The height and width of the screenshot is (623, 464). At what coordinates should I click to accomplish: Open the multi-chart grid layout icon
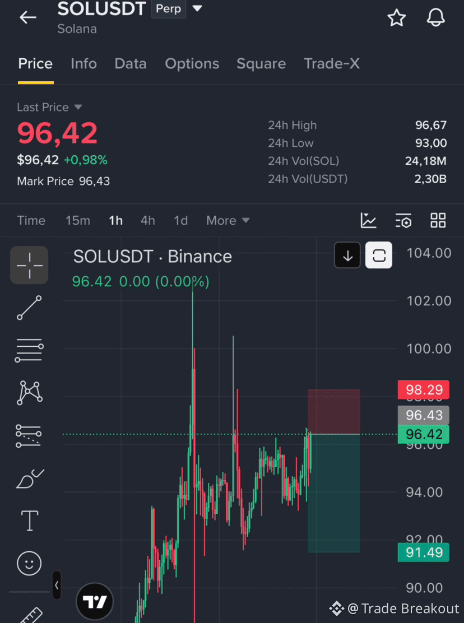[438, 221]
